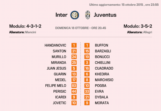Click Juventus' Modulo 3-5-2 heading
This screenshot has height=111, width=161.
click(x=138, y=26)
